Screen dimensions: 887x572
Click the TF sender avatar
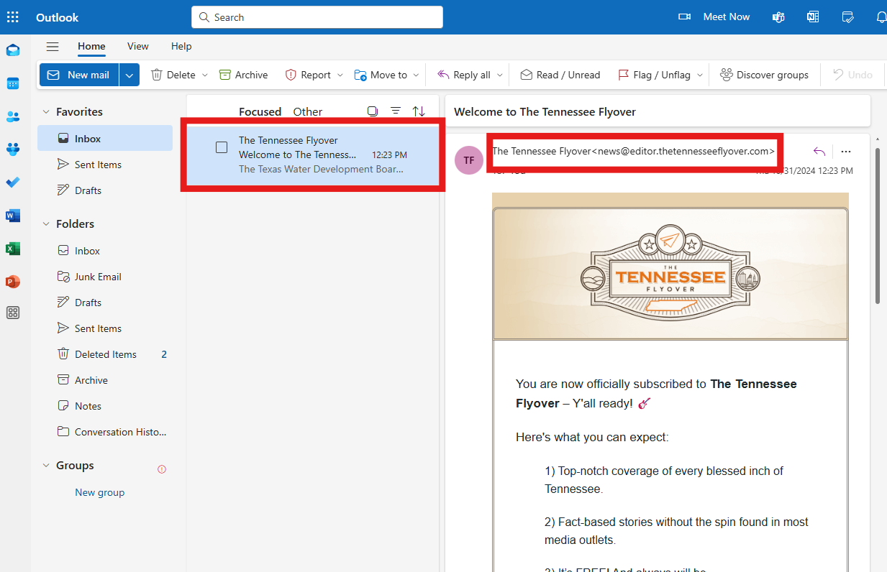click(x=469, y=160)
